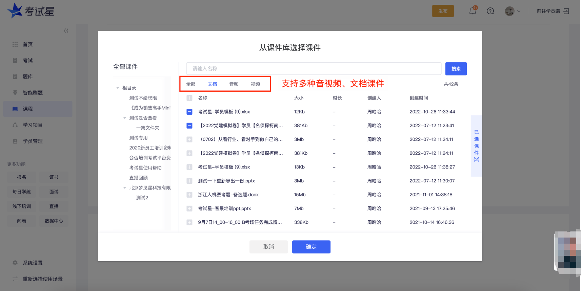Click the home grid icon in sidebar
Image resolution: width=581 pixels, height=291 pixels.
(x=15, y=44)
